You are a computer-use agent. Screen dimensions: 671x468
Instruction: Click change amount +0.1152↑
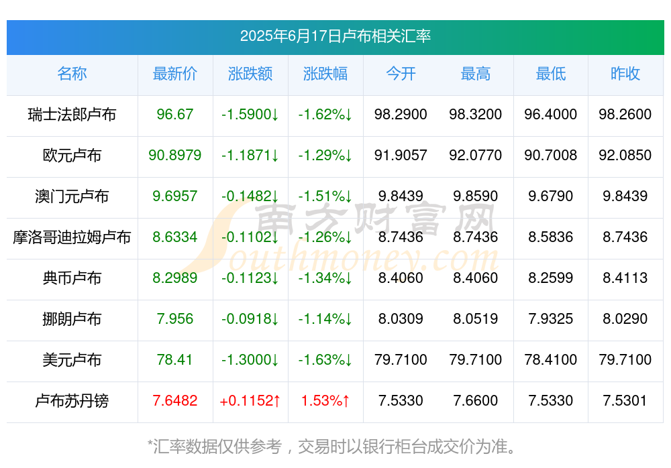pyautogui.click(x=250, y=400)
